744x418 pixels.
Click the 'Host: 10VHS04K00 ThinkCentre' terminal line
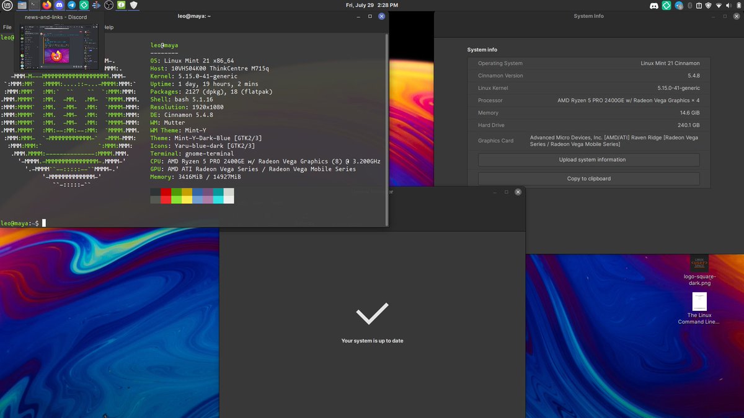210,68
